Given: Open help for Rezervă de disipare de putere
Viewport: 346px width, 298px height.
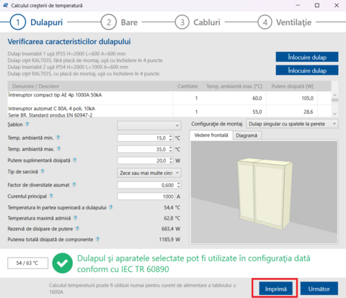Looking at the screenshot, I should tap(77, 229).
